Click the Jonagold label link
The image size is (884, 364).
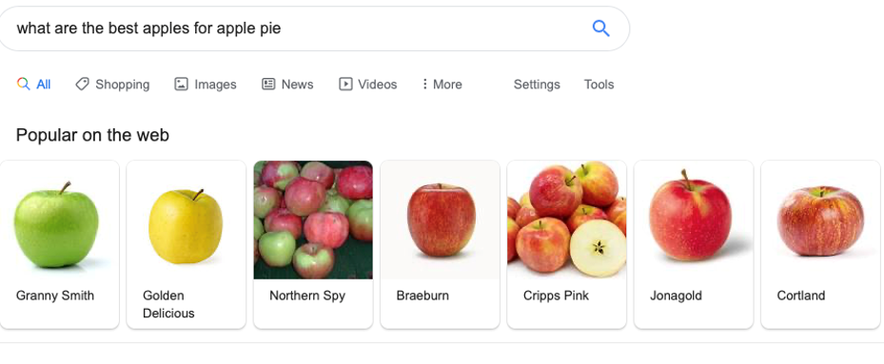(x=676, y=296)
